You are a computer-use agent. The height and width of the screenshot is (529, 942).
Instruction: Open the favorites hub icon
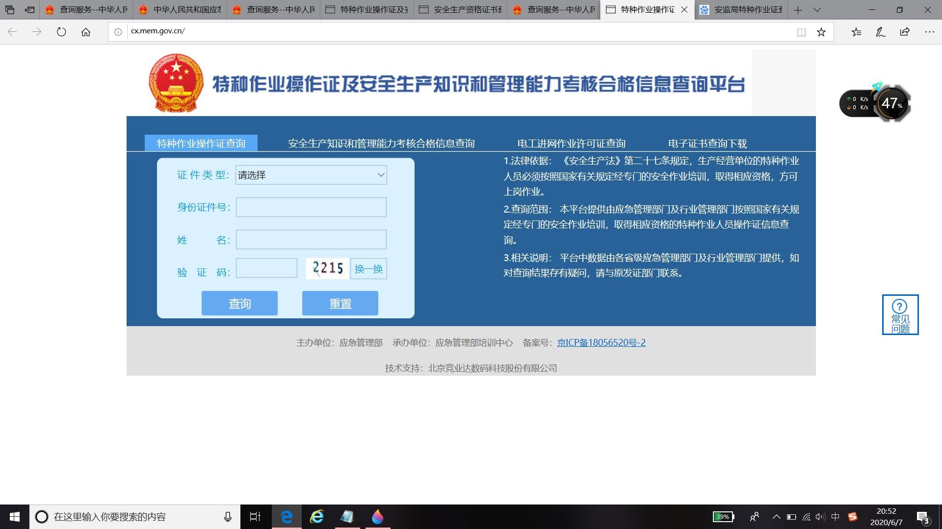[856, 32]
